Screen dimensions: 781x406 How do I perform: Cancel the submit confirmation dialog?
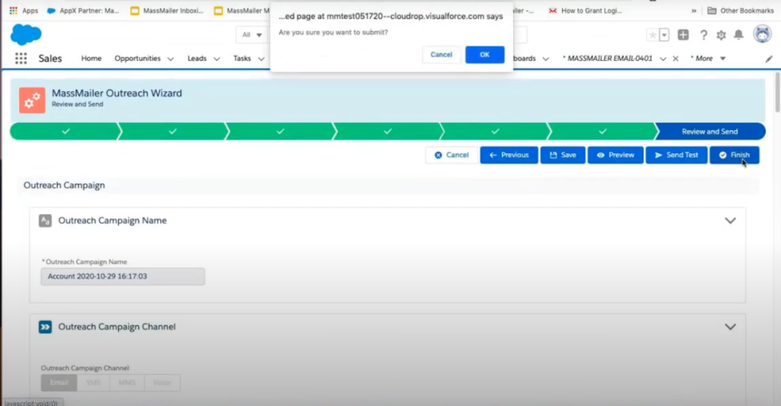pyautogui.click(x=442, y=55)
